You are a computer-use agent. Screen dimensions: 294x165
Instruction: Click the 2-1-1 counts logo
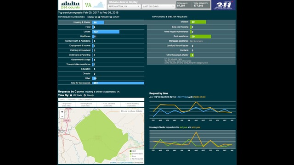pyautogui.click(x=70, y=5)
